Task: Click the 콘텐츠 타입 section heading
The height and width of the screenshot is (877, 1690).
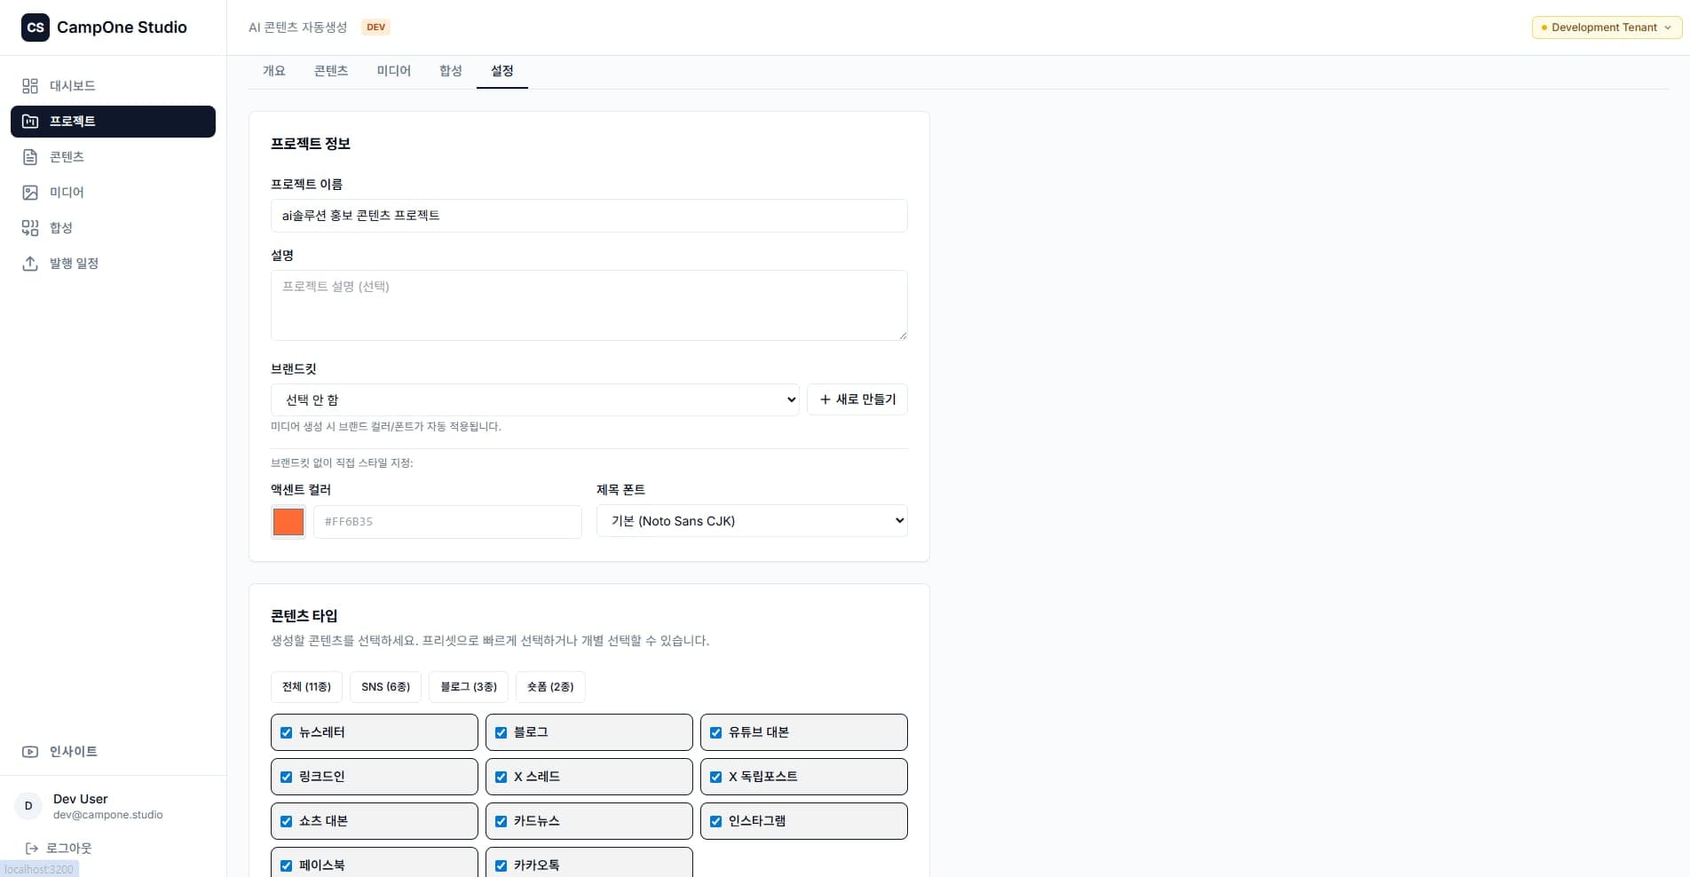Action: coord(304,616)
